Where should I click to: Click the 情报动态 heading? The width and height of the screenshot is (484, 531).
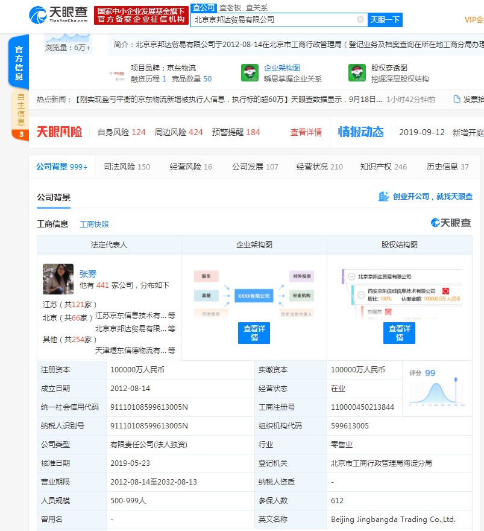(361, 132)
